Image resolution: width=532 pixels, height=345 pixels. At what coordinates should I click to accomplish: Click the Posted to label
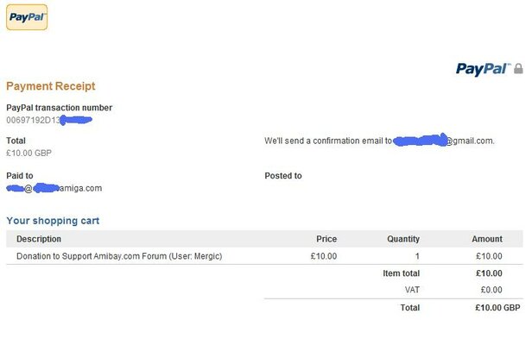pyautogui.click(x=283, y=176)
